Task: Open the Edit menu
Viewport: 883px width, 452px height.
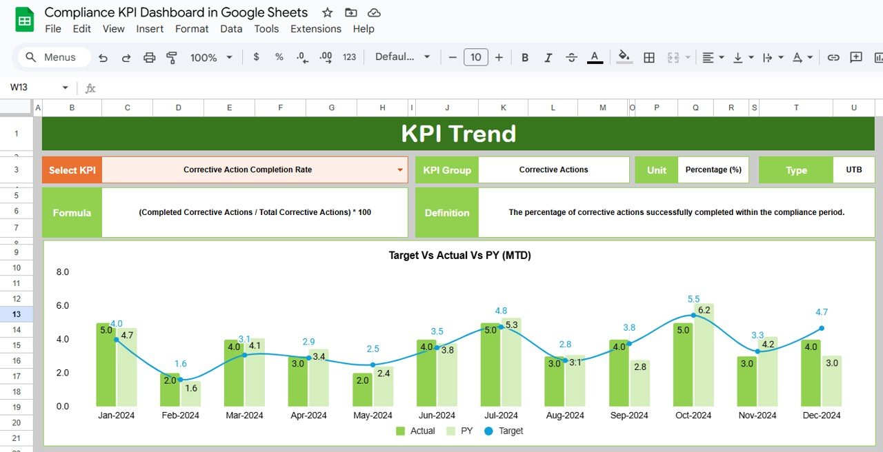Action: (x=82, y=29)
